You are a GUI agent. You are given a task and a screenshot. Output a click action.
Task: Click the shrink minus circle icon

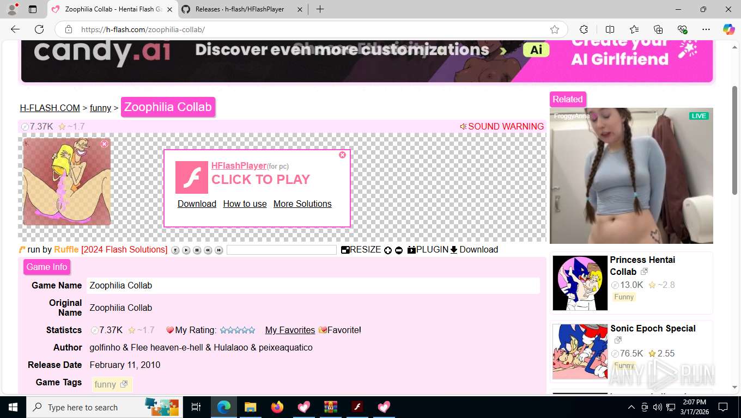(399, 250)
